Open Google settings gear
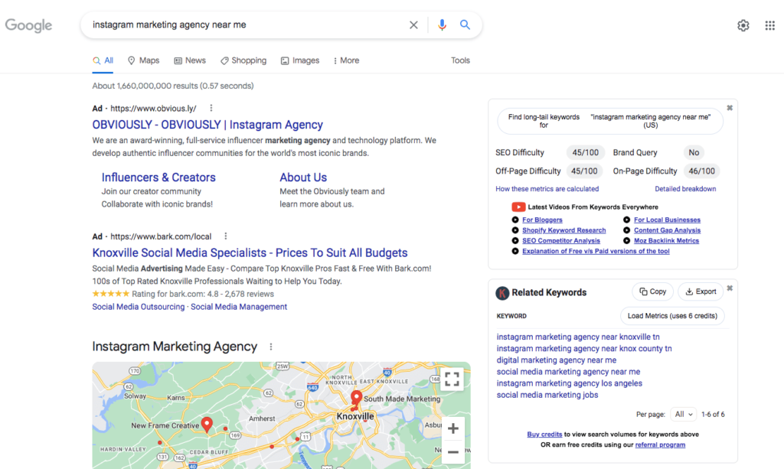Image resolution: width=784 pixels, height=469 pixels. point(743,25)
